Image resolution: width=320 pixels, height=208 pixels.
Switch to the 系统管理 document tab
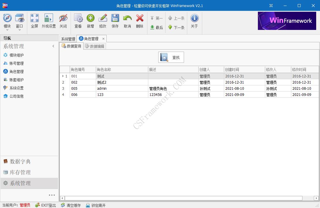[x=68, y=38]
